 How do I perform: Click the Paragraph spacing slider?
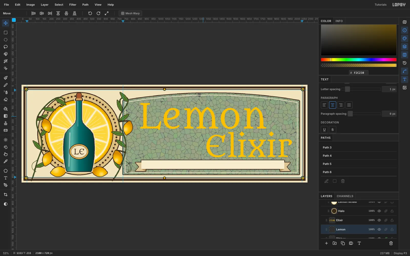pos(364,114)
